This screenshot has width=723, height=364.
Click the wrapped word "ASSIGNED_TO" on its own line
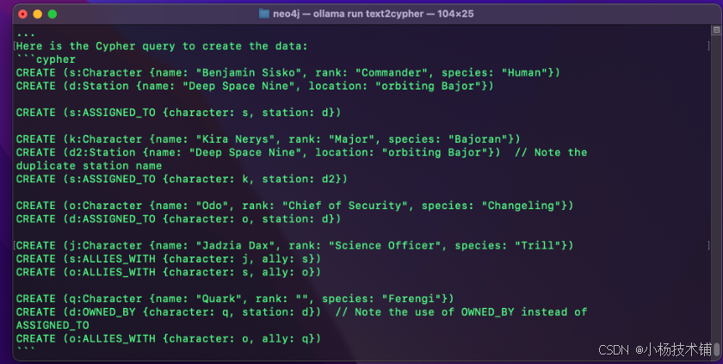click(x=53, y=325)
